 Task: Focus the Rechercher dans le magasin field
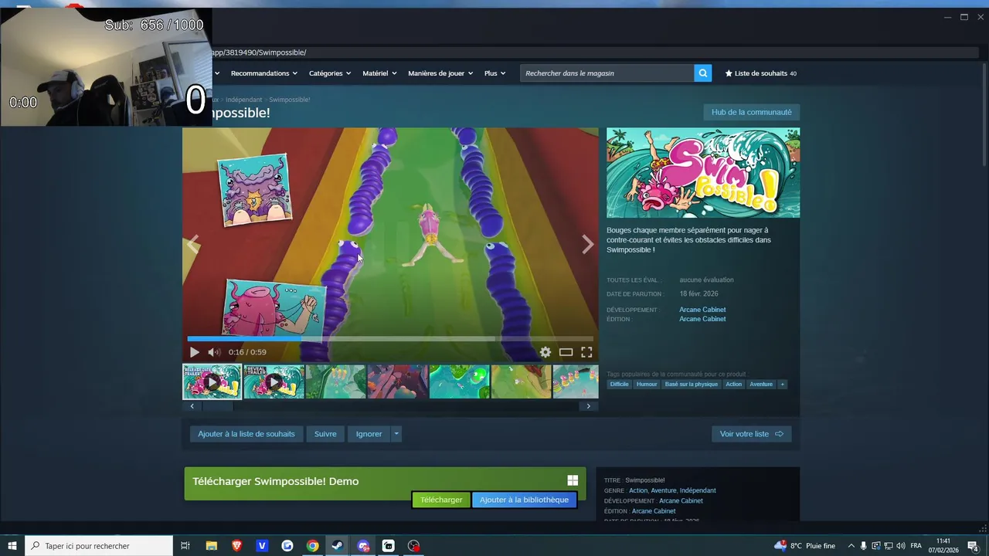(x=607, y=73)
